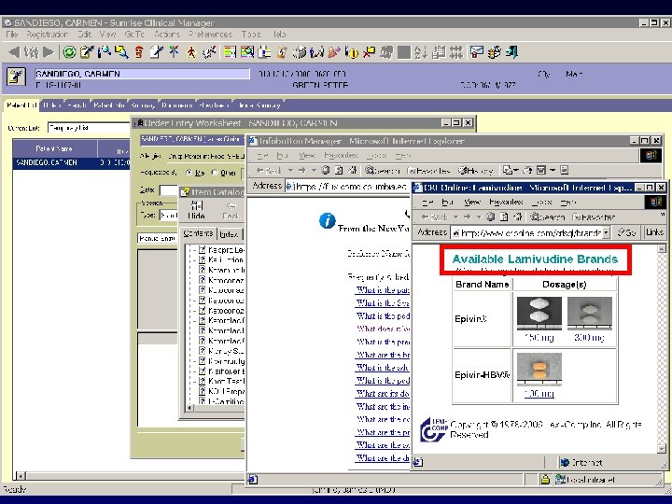Click the 150 mg dosage link for Epivir
This screenshot has width=672, height=504.
[x=539, y=338]
